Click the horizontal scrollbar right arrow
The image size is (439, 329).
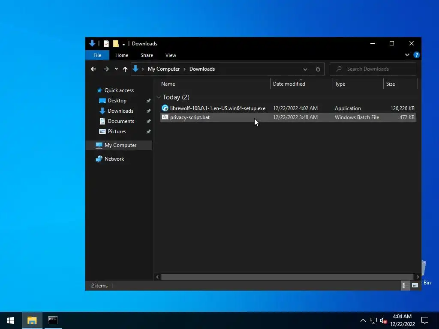[x=418, y=277]
